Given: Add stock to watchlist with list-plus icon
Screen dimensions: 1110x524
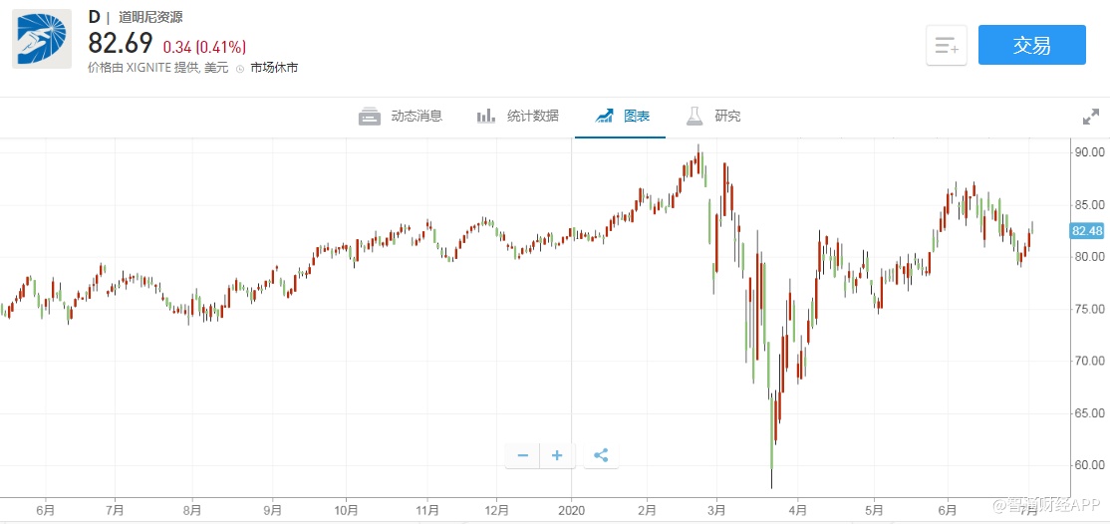Looking at the screenshot, I should click(x=946, y=46).
